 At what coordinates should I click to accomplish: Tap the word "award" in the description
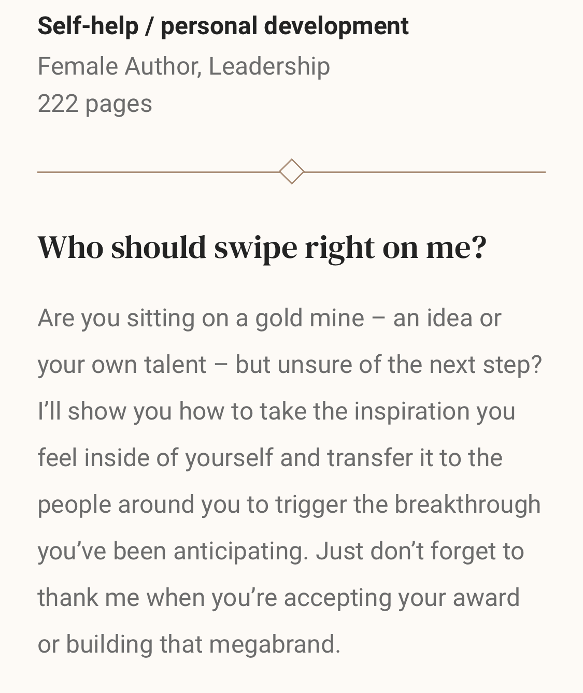486,597
